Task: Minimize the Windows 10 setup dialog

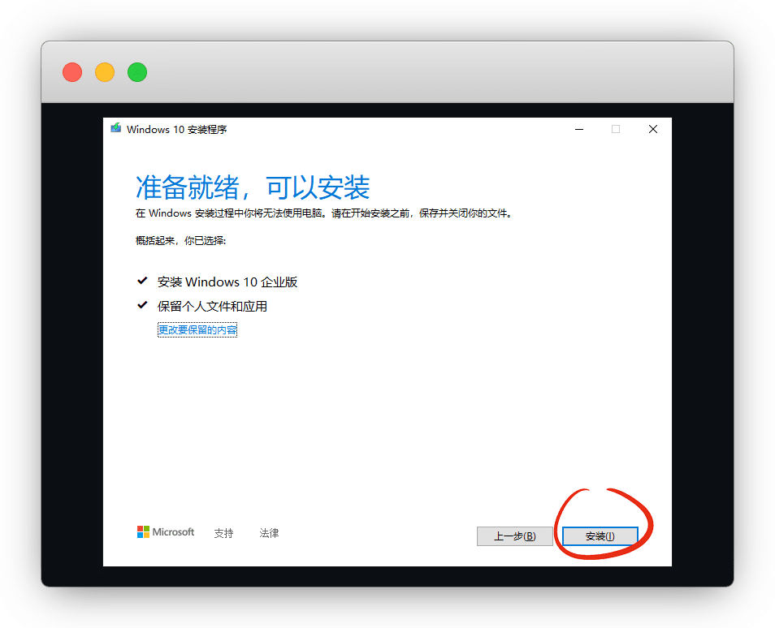Action: [578, 129]
